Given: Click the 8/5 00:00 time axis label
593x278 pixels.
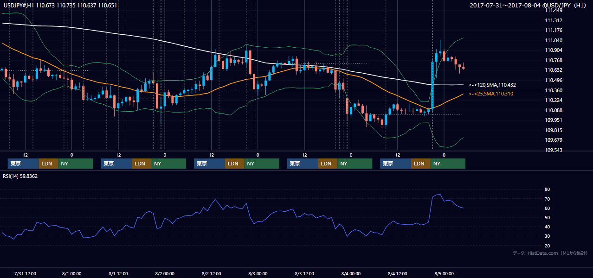Looking at the screenshot, I should click(x=444, y=273).
